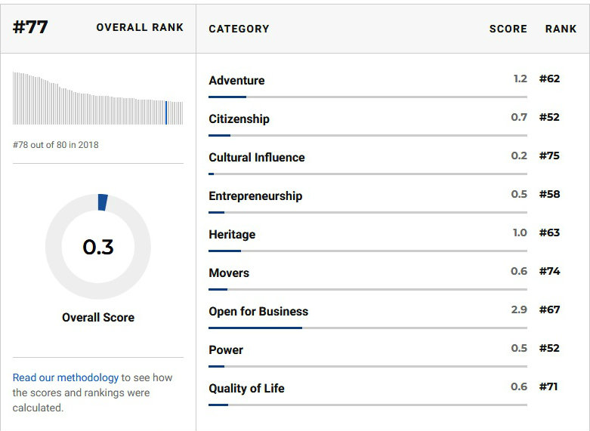Screen dimensions: 590x431
Task: Click the #77 overall rank number
Action: click(x=30, y=26)
